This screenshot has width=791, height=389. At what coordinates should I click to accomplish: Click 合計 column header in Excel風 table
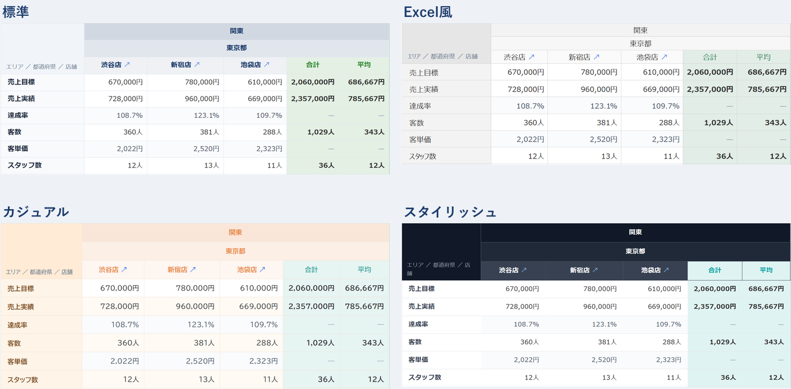[710, 57]
